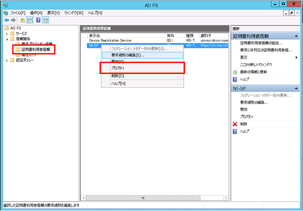Collapse the 証明書利用者信頼 actions section arrow
Viewport: 303px width, 211px height.
click(x=296, y=36)
